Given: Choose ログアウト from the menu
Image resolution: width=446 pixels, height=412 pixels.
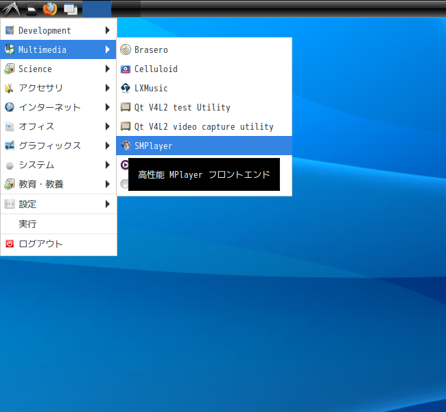Looking at the screenshot, I should point(58,244).
